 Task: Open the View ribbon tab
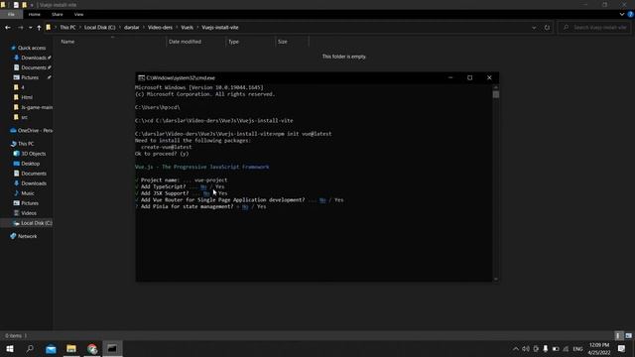coord(78,14)
